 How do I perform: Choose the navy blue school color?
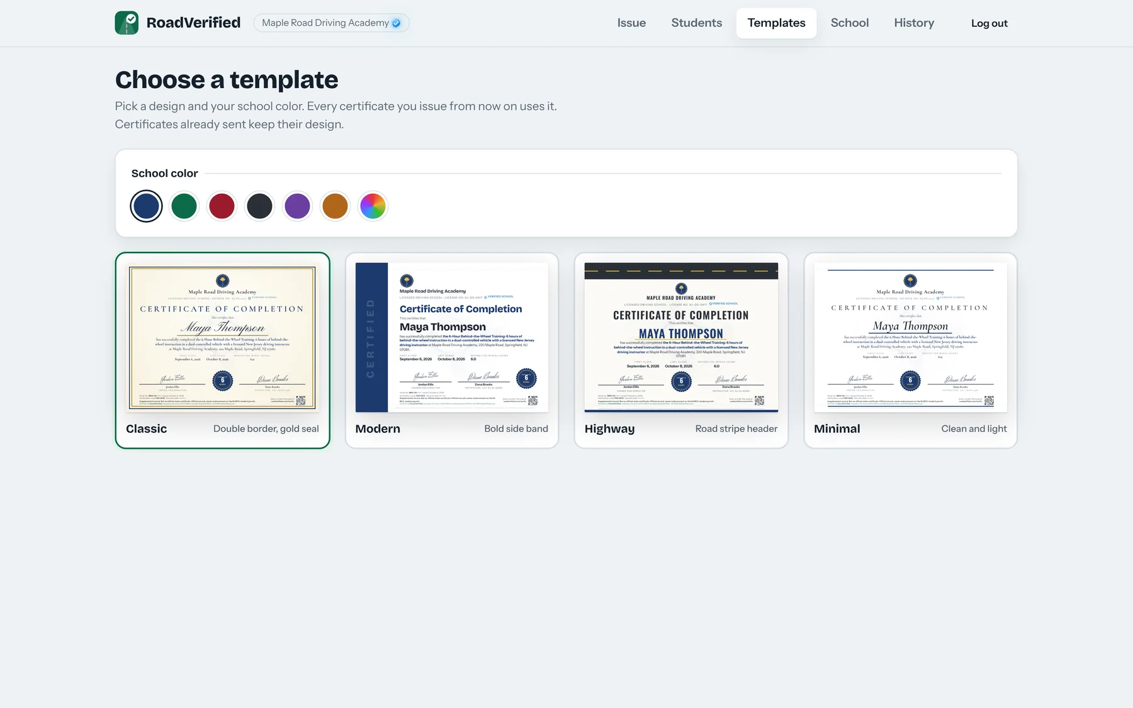(146, 206)
